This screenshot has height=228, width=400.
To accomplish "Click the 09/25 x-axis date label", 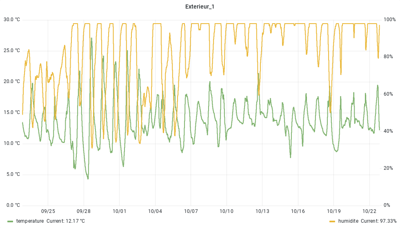I will (x=48, y=211).
